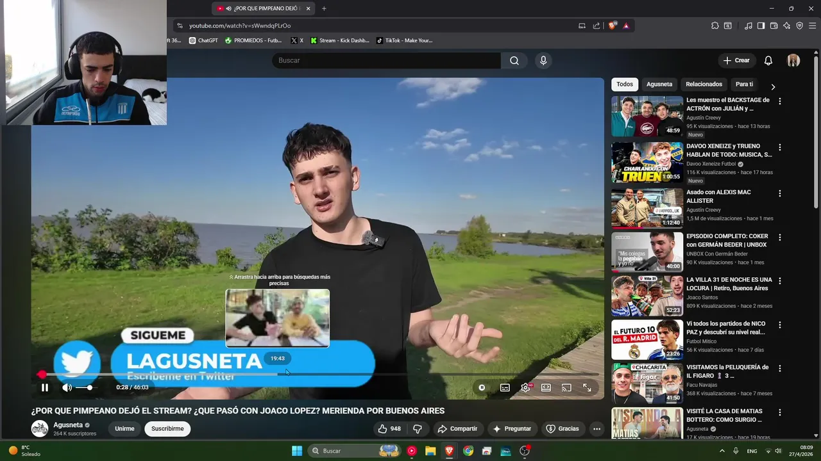
Task: Select the Relacionados filter chip
Action: click(x=704, y=85)
